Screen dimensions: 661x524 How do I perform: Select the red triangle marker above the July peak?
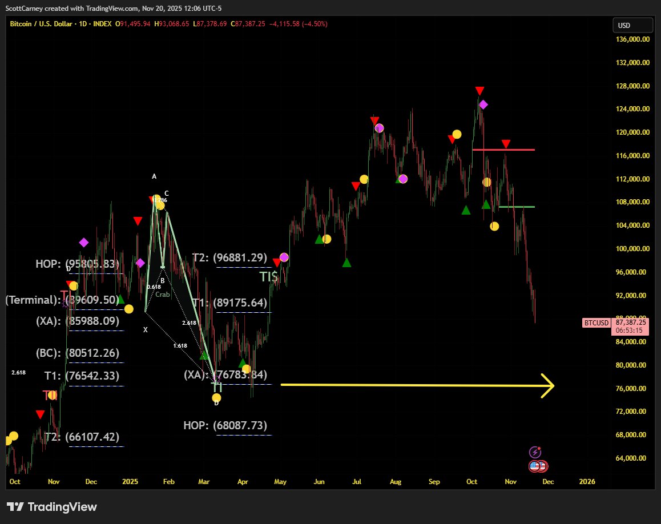[375, 120]
